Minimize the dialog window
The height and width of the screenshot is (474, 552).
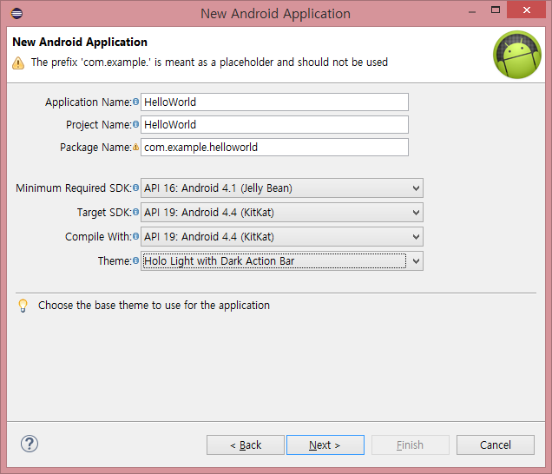[x=472, y=10]
